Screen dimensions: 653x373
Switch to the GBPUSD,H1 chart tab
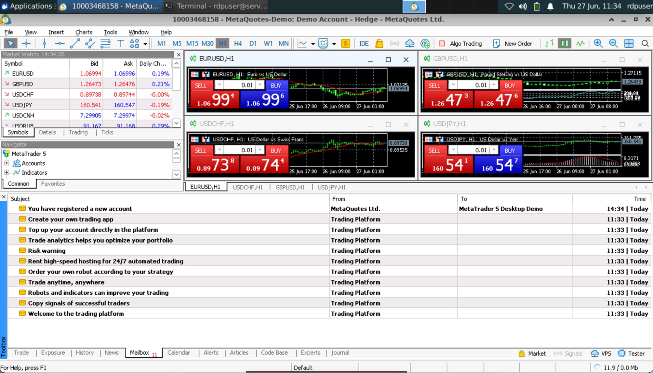(290, 187)
